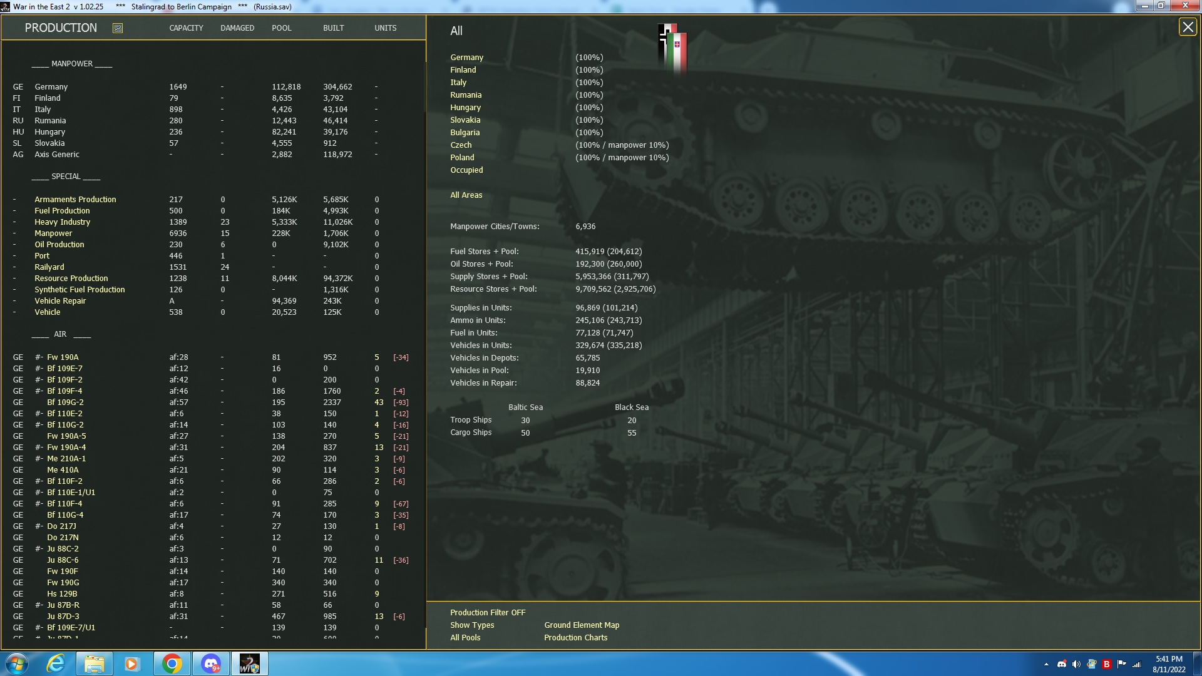
Task: Select the Germany nation row
Action: (x=467, y=57)
